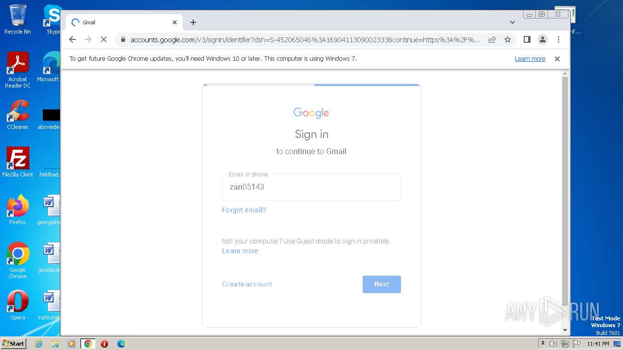Image resolution: width=623 pixels, height=350 pixels.
Task: Share this page via address bar icon
Action: [x=492, y=39]
